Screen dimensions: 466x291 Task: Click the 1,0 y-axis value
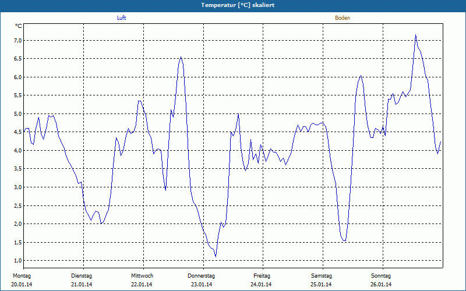pos(19,261)
